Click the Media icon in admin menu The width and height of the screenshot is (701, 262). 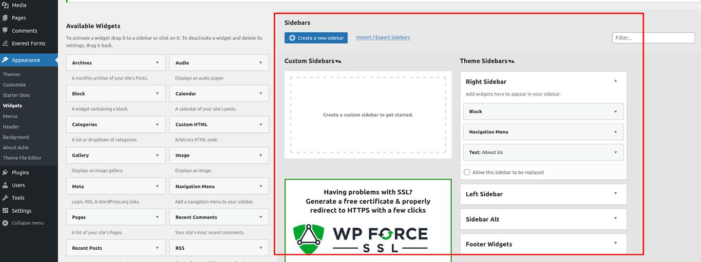tap(5, 5)
